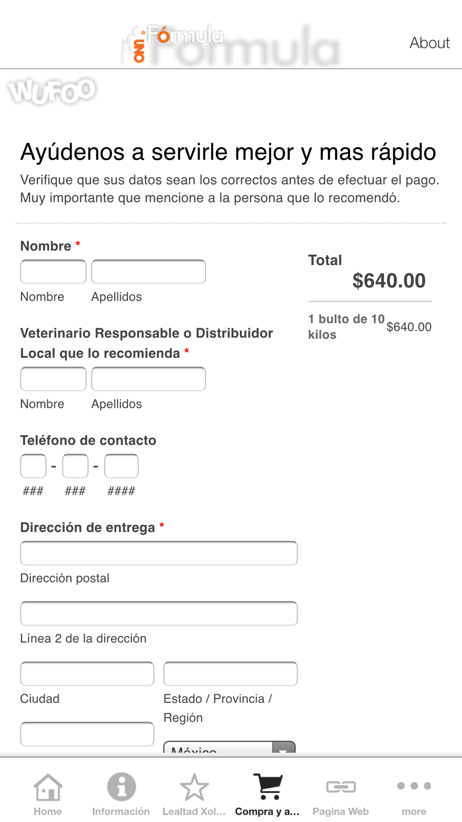
Task: Select the Lealtad star icon
Action: [194, 787]
